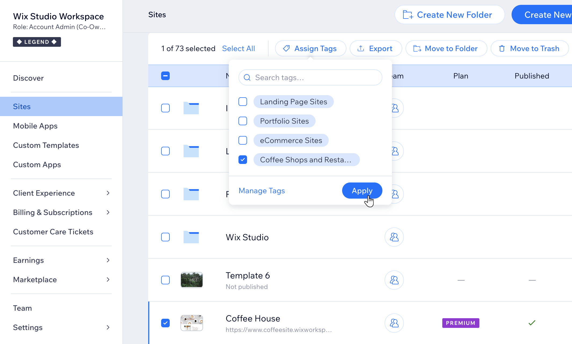Select the first folder row checkbox
572x344 pixels.
[x=165, y=108]
